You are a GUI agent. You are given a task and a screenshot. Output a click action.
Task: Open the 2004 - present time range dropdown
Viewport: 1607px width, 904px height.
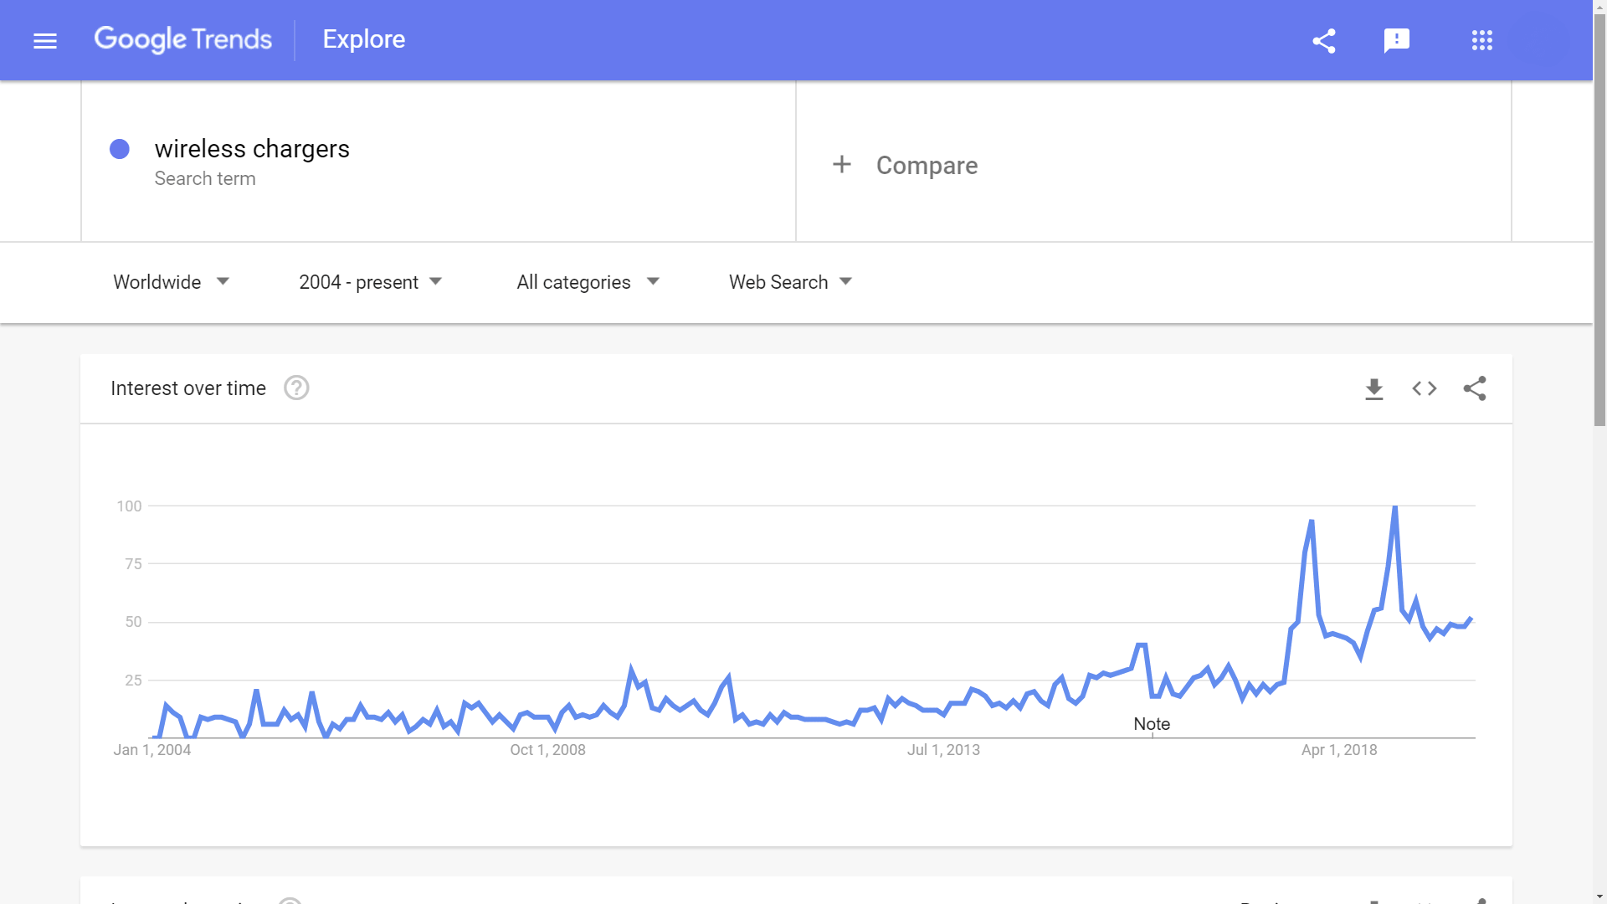click(370, 282)
